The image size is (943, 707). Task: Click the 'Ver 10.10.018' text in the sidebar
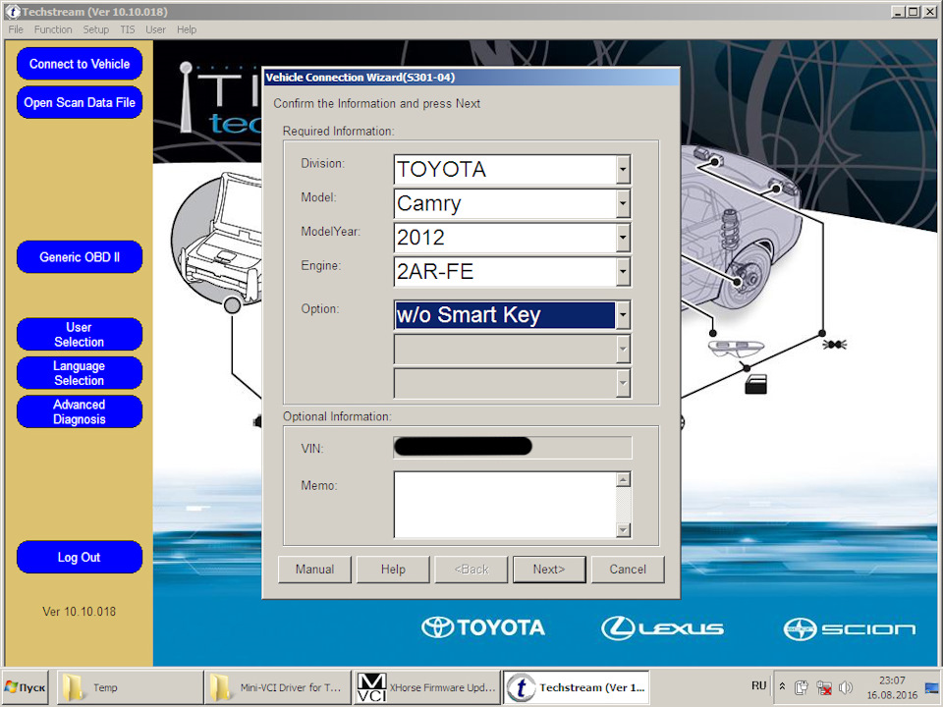point(79,612)
